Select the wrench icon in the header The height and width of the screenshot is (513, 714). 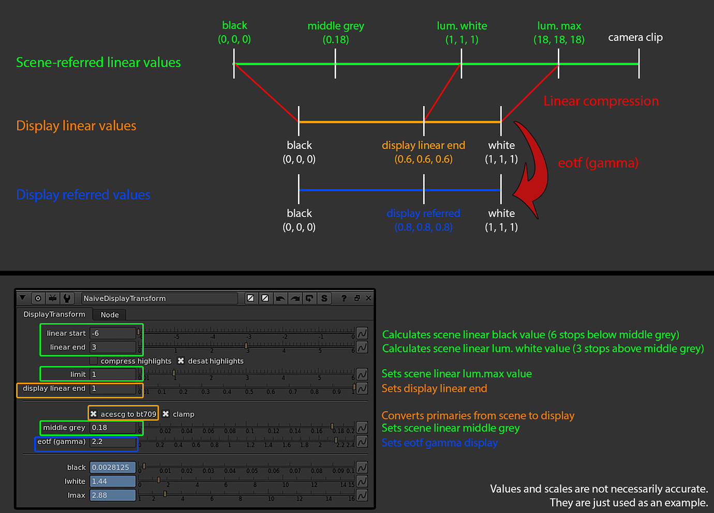coord(66,298)
